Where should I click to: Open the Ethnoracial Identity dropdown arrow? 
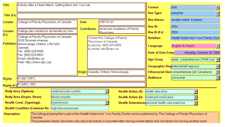click(218, 72)
